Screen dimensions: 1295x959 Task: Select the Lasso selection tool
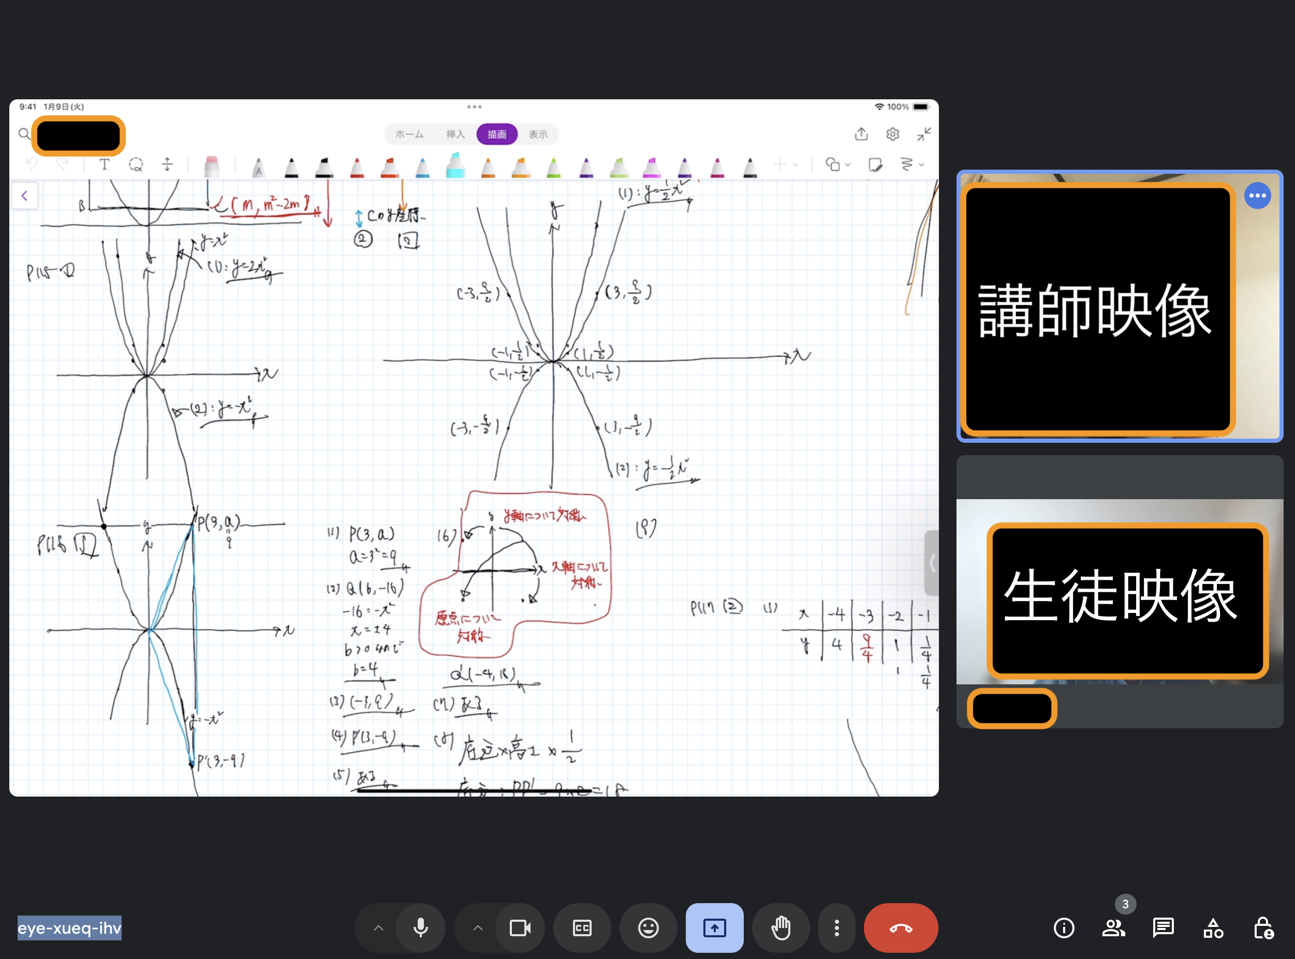136,165
